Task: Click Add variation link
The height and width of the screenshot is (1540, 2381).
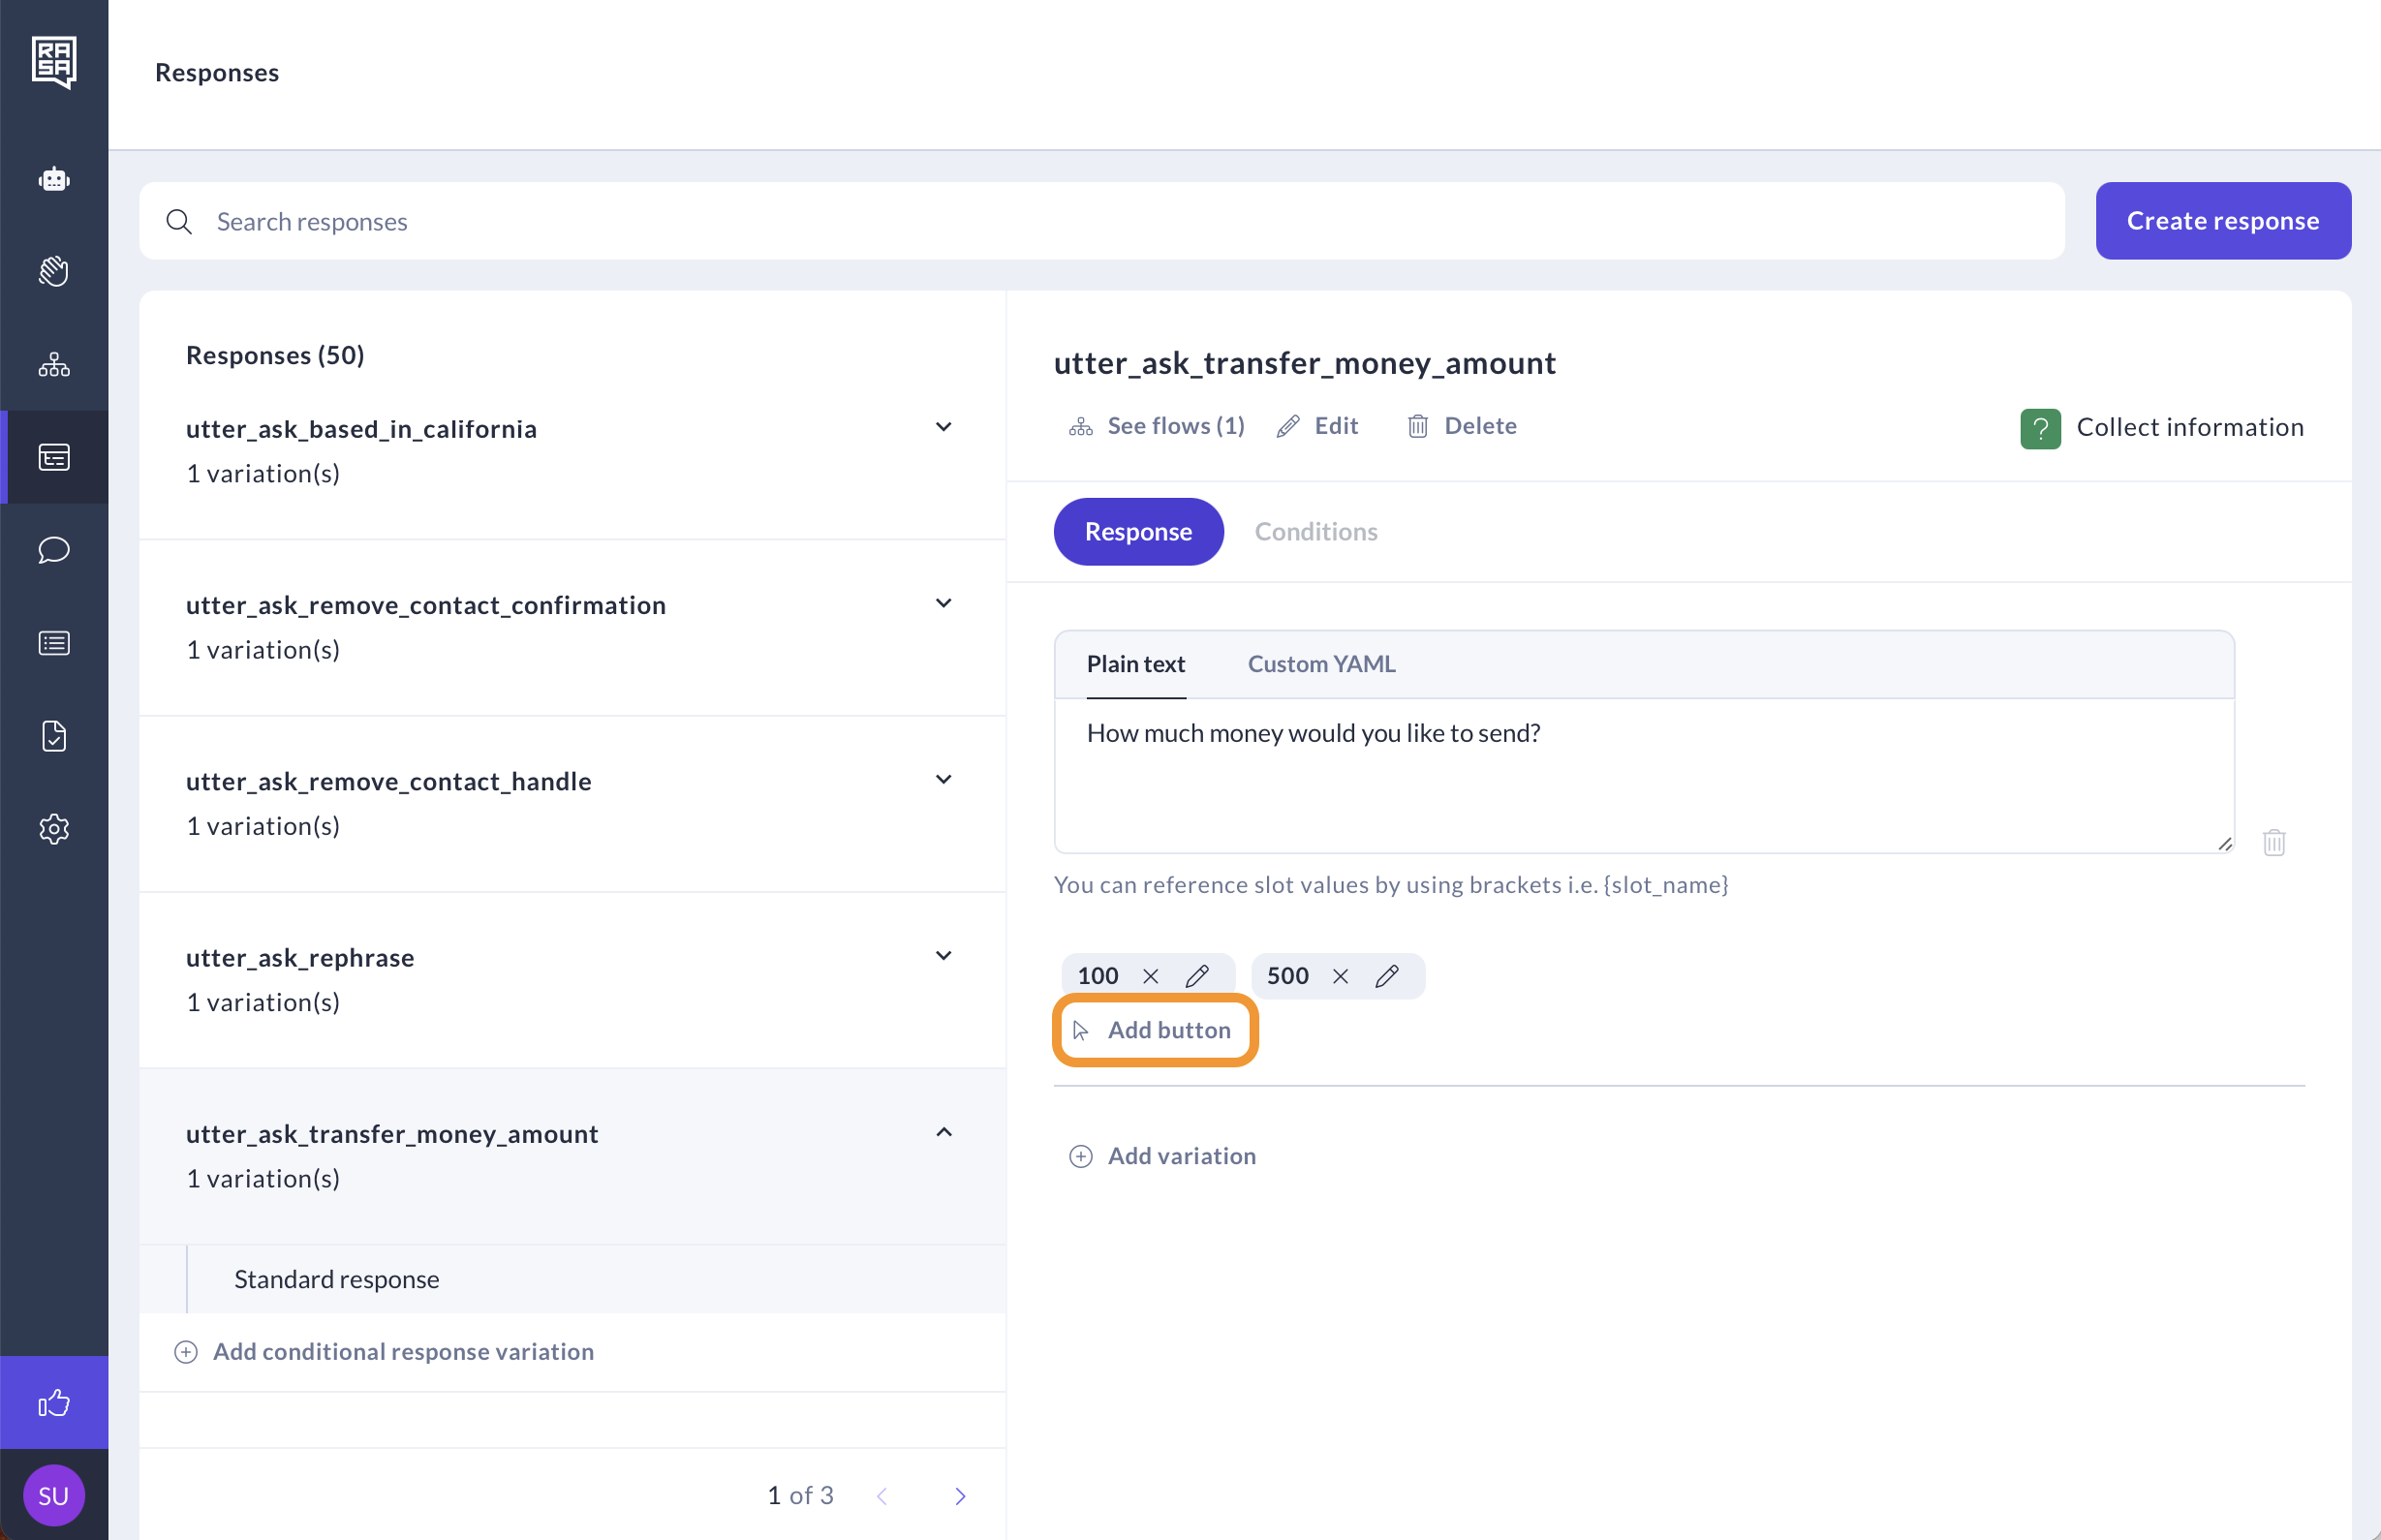Action: (x=1163, y=1156)
